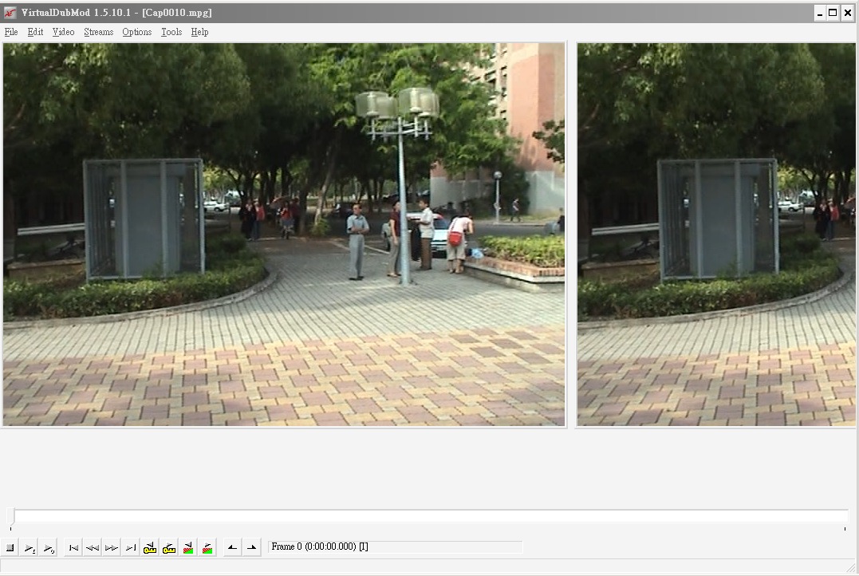Open the Options menu
859x576 pixels.
[137, 32]
